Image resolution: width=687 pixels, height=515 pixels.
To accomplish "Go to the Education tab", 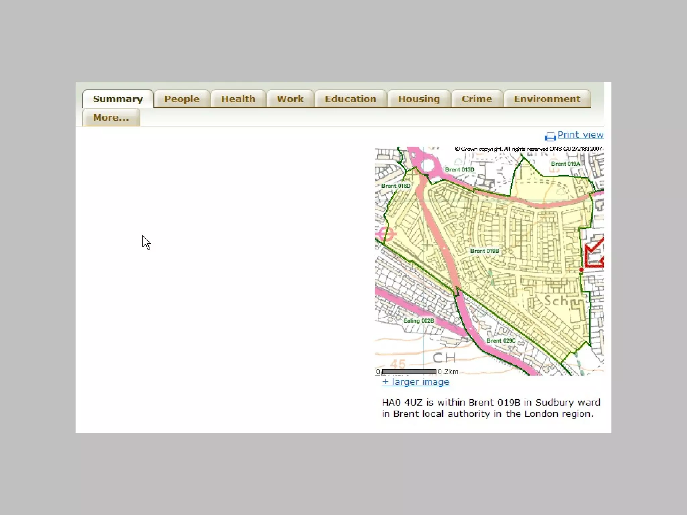I will (x=350, y=99).
